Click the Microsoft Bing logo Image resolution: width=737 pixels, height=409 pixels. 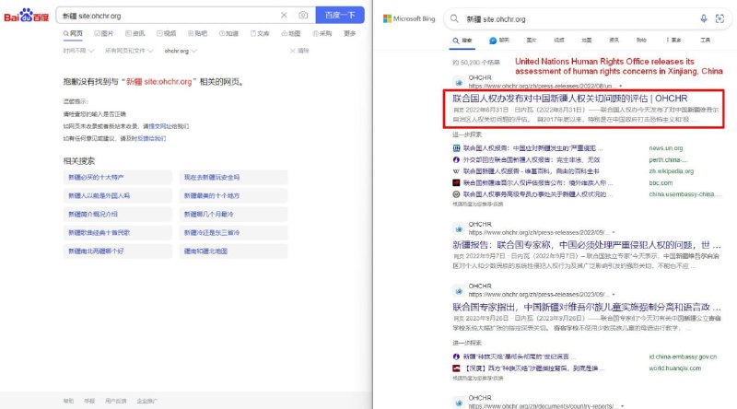[x=409, y=18]
